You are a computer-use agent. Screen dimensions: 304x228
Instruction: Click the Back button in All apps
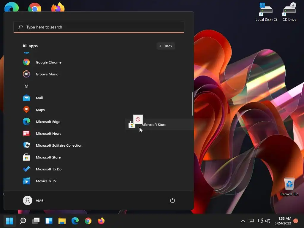coord(166,46)
